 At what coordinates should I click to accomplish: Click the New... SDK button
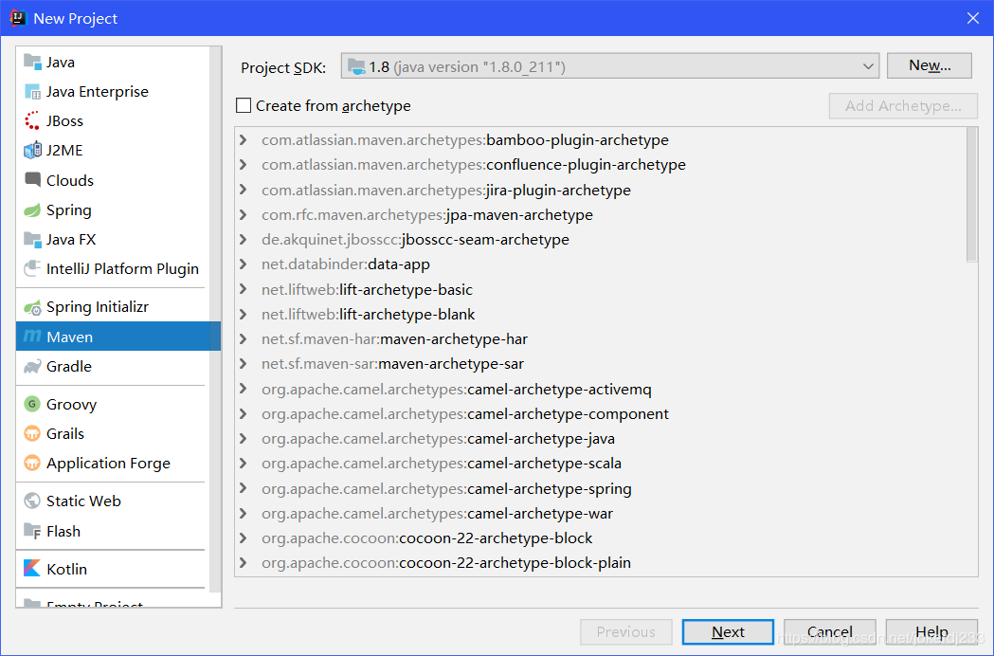pos(930,65)
